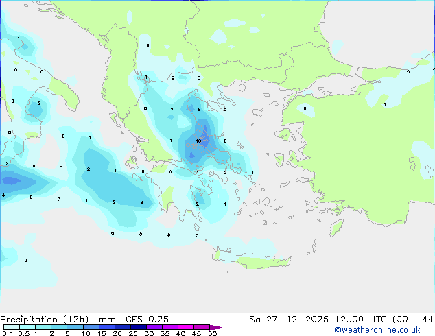This screenshot has height=336, width=435.
Task: Click the 'Sa 27-12-2025 12..00 UTC (00+144)' timestamp
Action: point(342,320)
